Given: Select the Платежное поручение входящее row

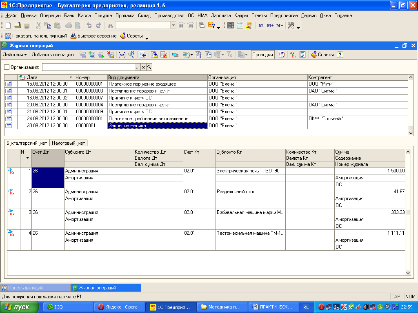Looking at the screenshot, I should 206,84.
